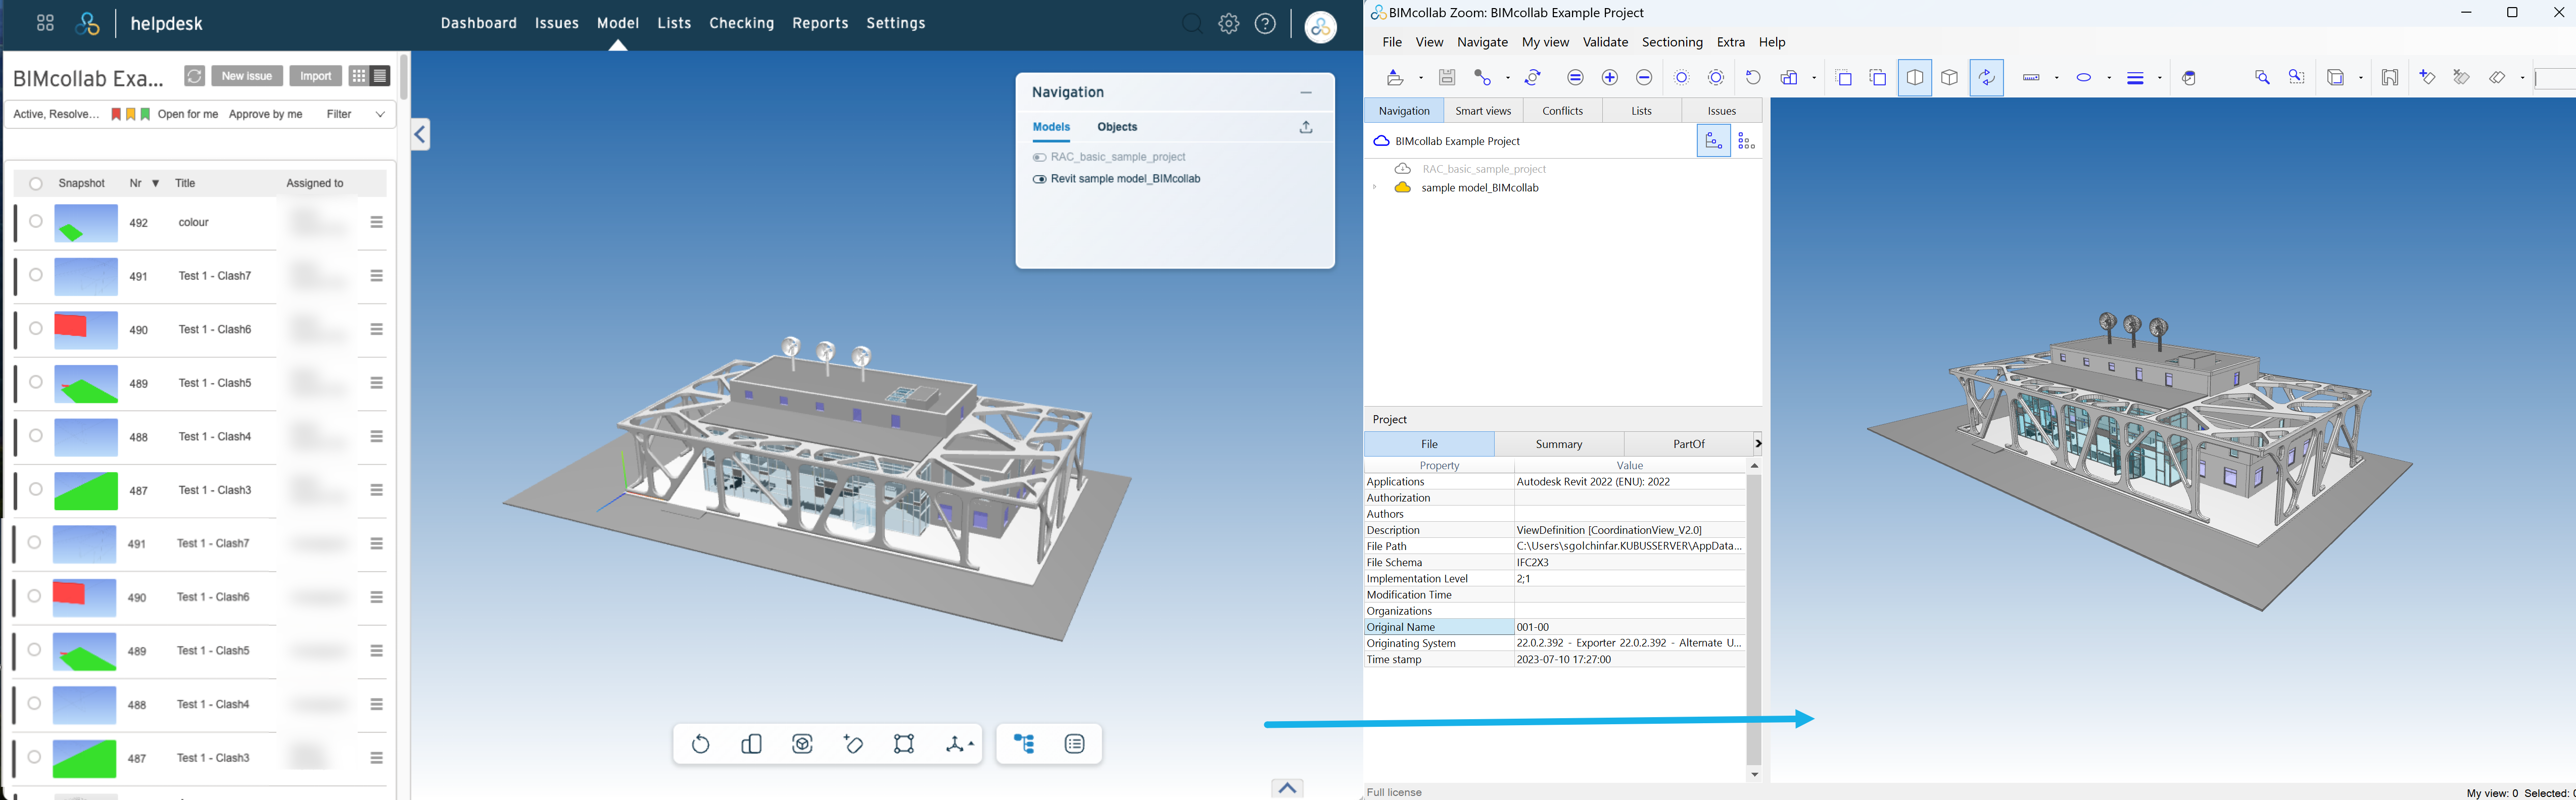The image size is (2576, 800).
Task: Click the properties list icon in web viewer toolbar
Action: click(x=1075, y=744)
